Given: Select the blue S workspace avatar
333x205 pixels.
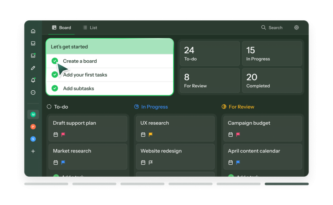Looking at the screenshot, I should click(33, 139).
